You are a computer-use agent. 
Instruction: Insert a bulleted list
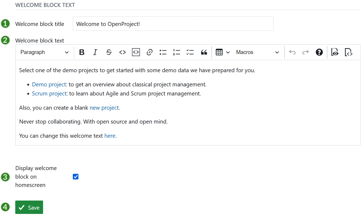pos(163,52)
